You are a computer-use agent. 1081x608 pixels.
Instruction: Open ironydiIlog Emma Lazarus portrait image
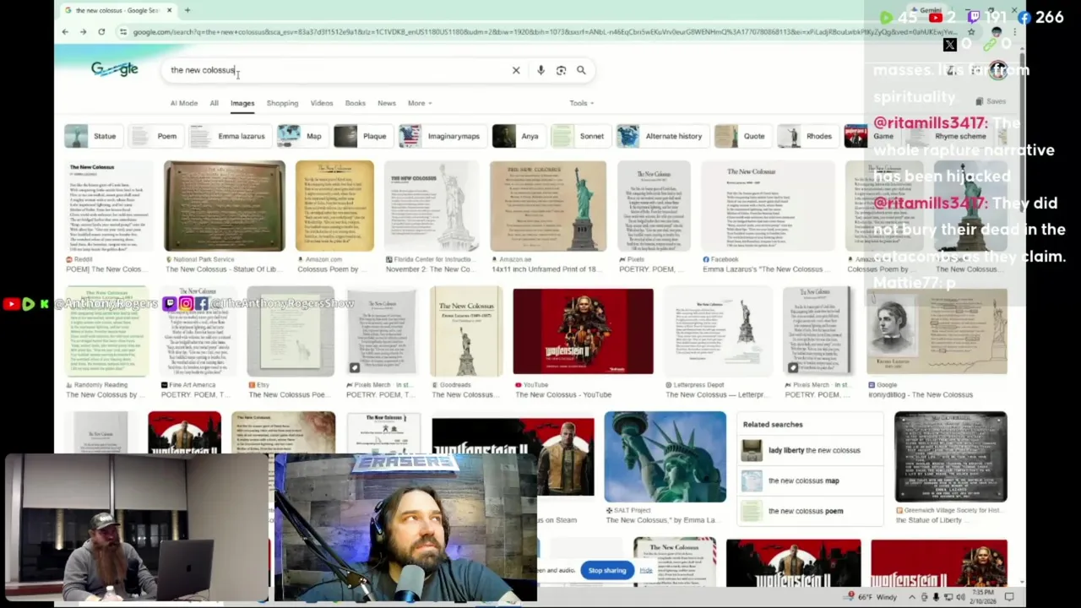pyautogui.click(x=937, y=331)
